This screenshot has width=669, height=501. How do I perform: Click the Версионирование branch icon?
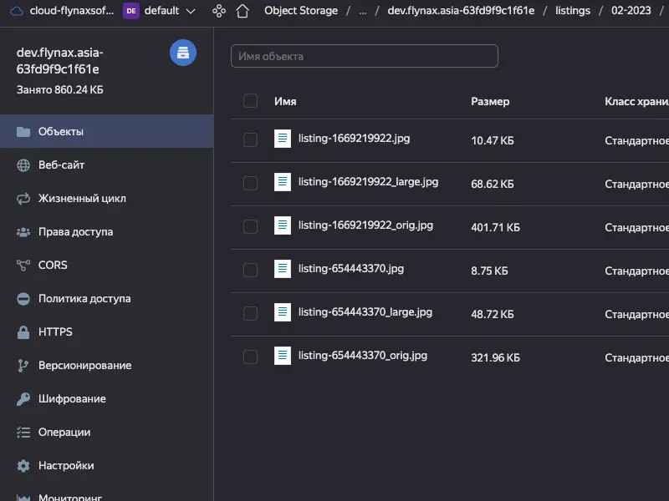(x=23, y=366)
